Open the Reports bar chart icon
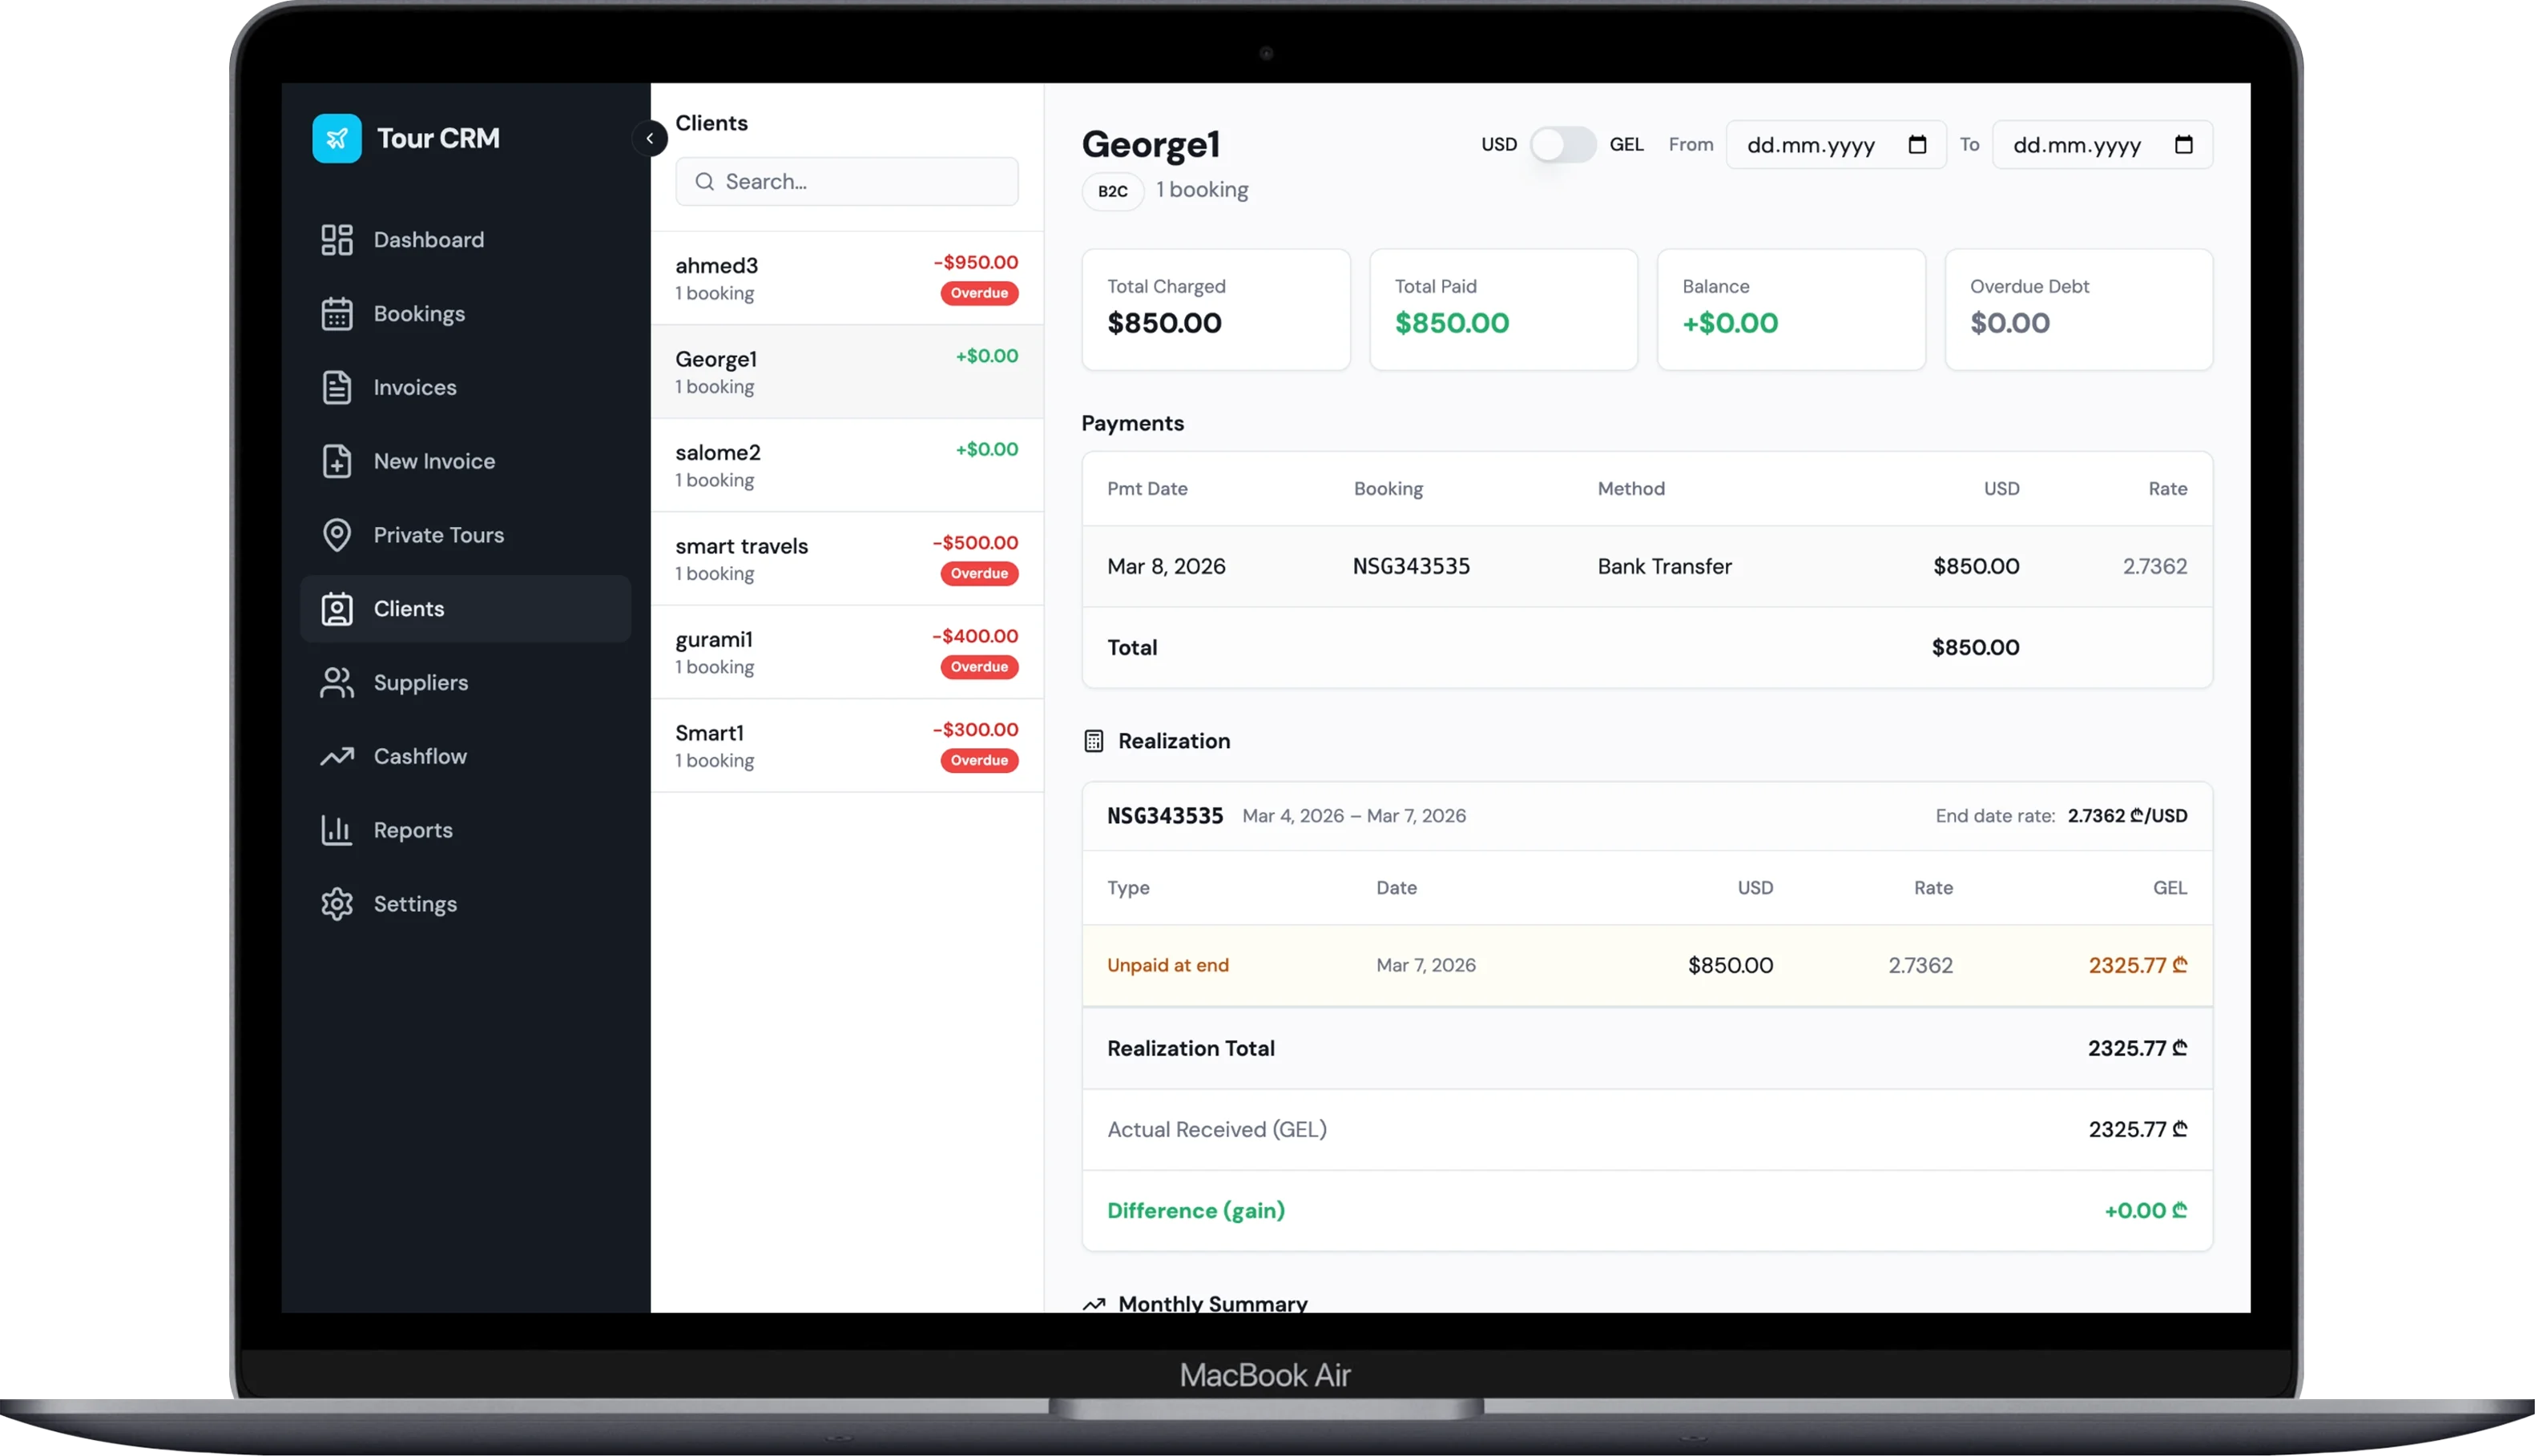This screenshot has height=1456, width=2535. tap(337, 830)
